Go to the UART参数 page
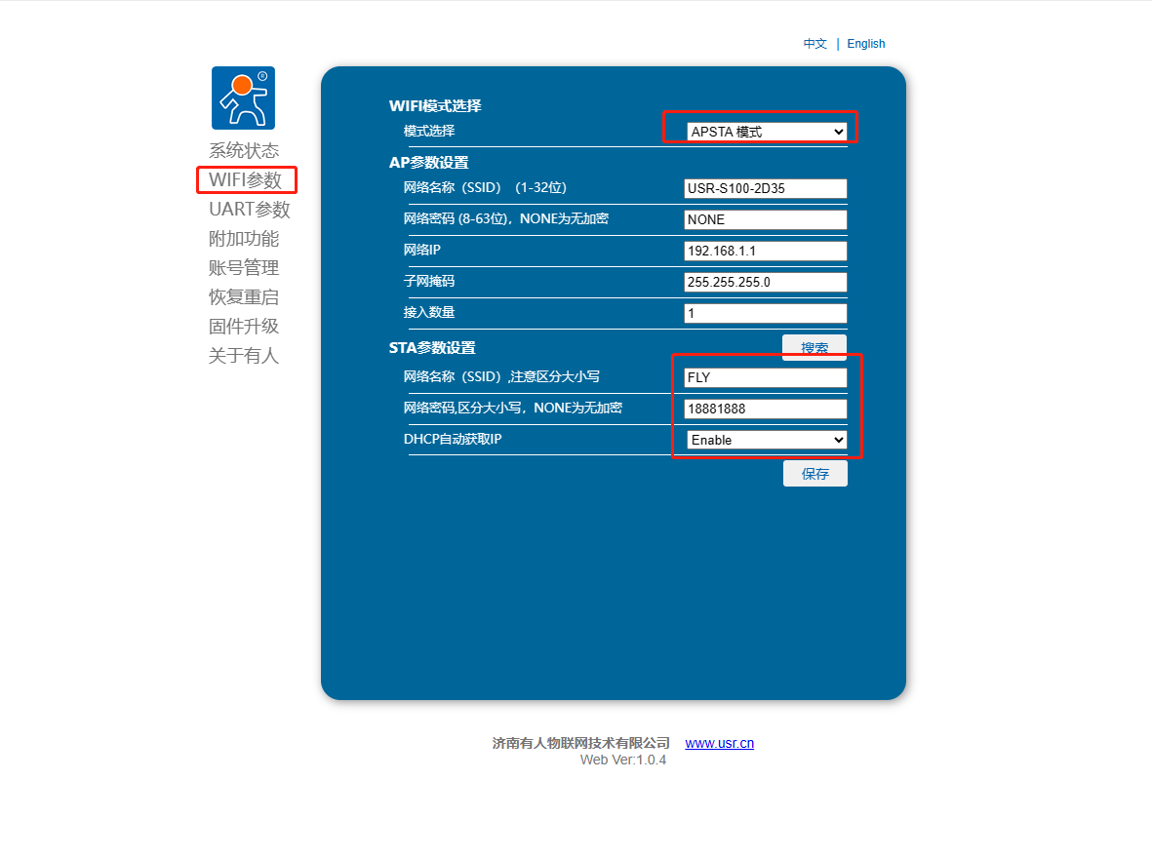Screen dimensions: 1152x858 coord(250,210)
